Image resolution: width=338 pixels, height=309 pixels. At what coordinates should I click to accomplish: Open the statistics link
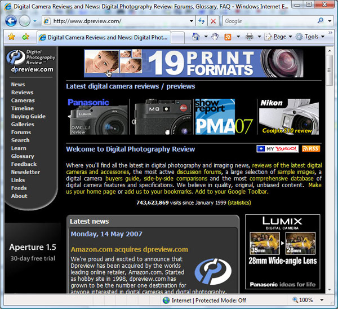239,202
